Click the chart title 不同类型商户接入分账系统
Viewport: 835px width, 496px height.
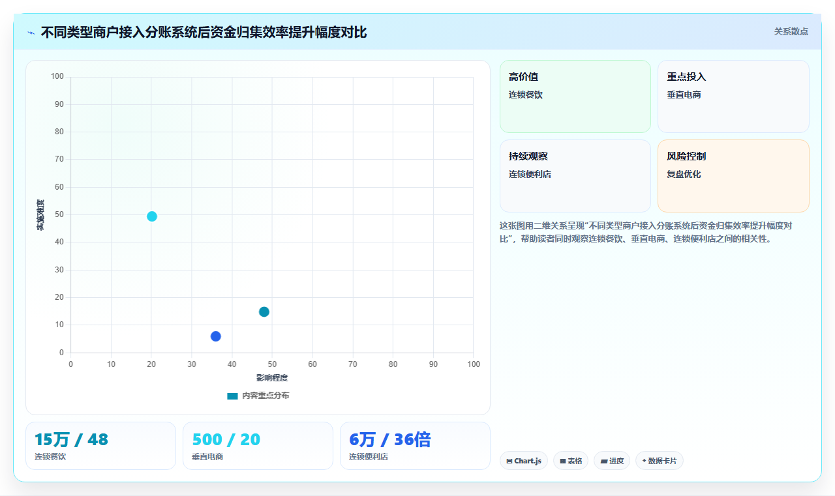click(204, 32)
